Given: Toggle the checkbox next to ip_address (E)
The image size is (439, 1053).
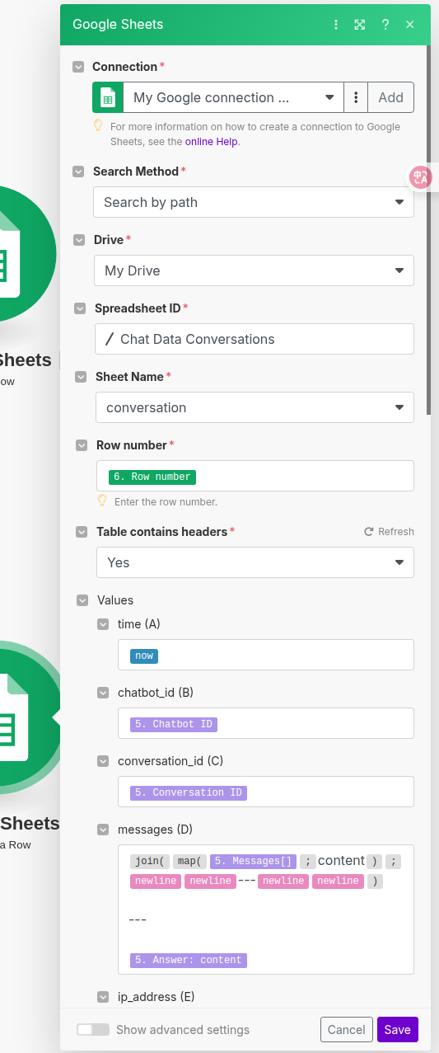Looking at the screenshot, I should 103,997.
